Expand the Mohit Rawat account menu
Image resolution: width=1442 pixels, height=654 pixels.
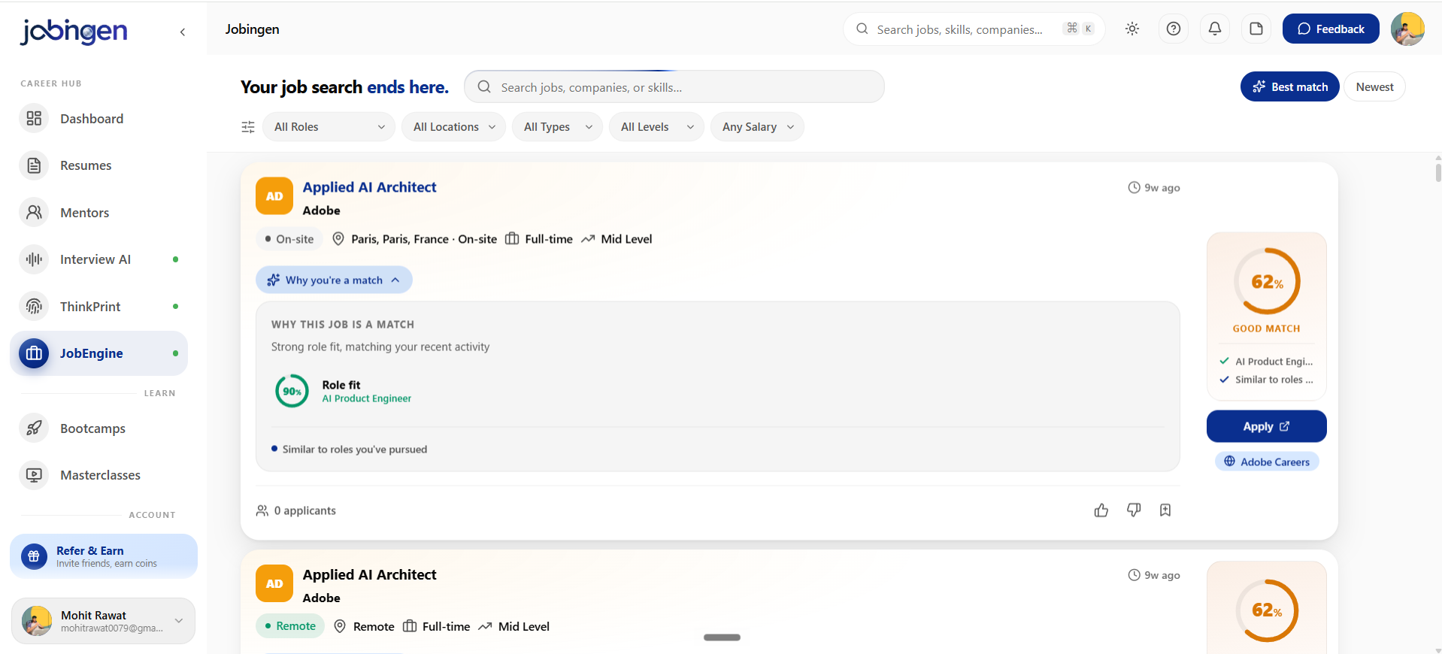click(103, 621)
